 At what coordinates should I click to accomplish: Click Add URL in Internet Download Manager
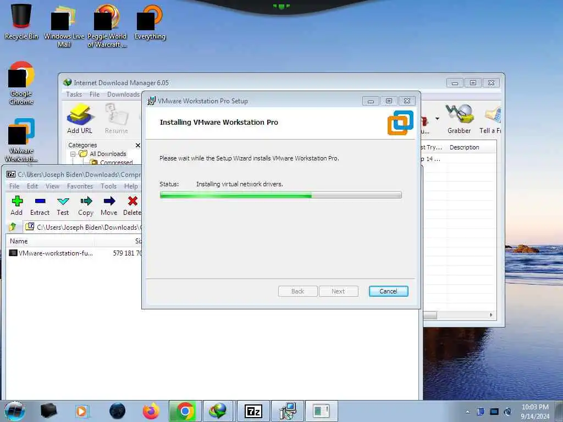(80, 119)
